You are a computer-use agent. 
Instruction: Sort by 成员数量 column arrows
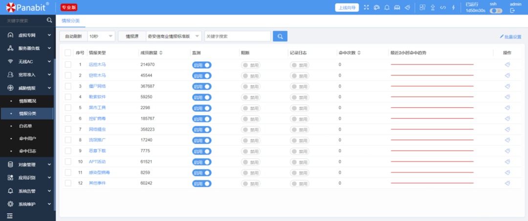(x=161, y=53)
